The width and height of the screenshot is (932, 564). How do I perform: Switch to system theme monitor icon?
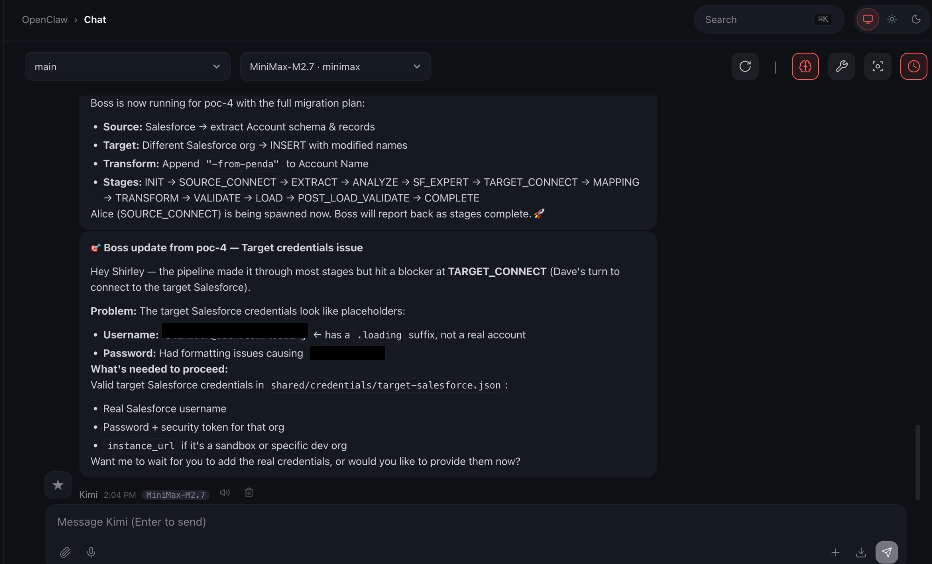click(x=867, y=20)
